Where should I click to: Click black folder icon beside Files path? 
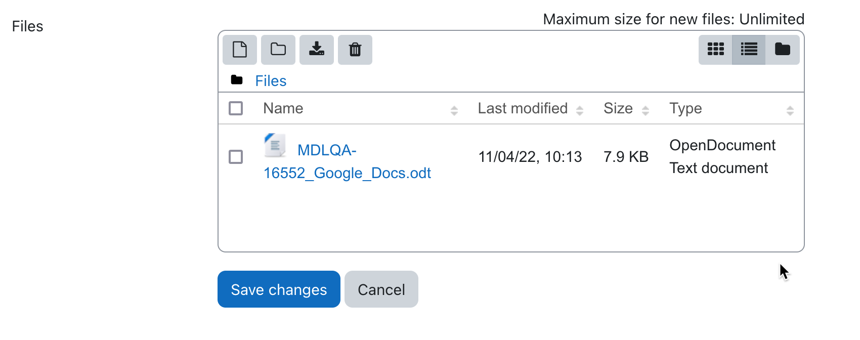tap(237, 80)
